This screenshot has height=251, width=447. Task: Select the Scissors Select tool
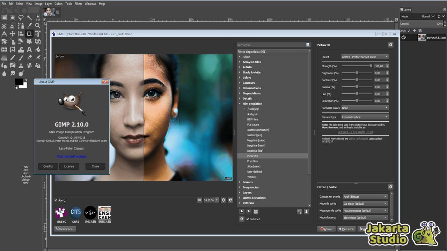4,25
